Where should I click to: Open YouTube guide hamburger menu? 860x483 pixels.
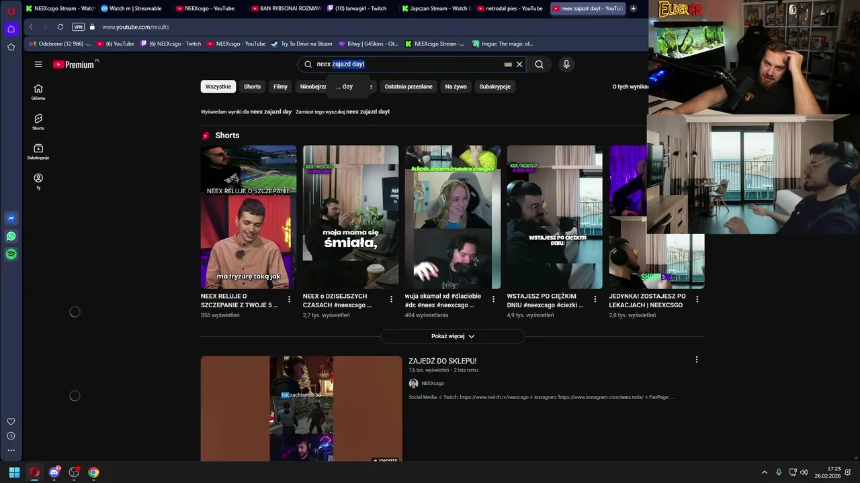(38, 64)
